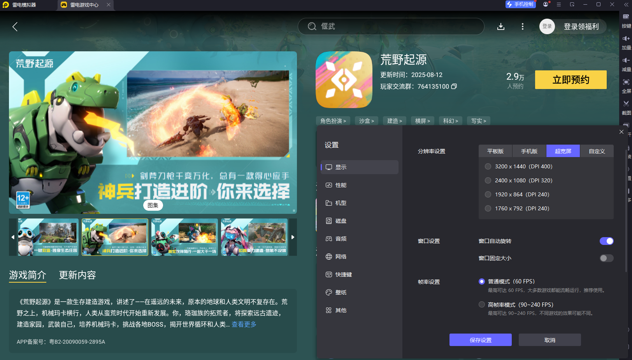The width and height of the screenshot is (632, 360).
Task: Open 壁纸 wallpaper settings
Action: pyautogui.click(x=360, y=292)
